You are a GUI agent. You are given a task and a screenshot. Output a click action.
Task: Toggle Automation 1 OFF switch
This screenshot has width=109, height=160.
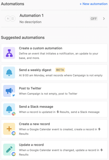tap(94, 19)
